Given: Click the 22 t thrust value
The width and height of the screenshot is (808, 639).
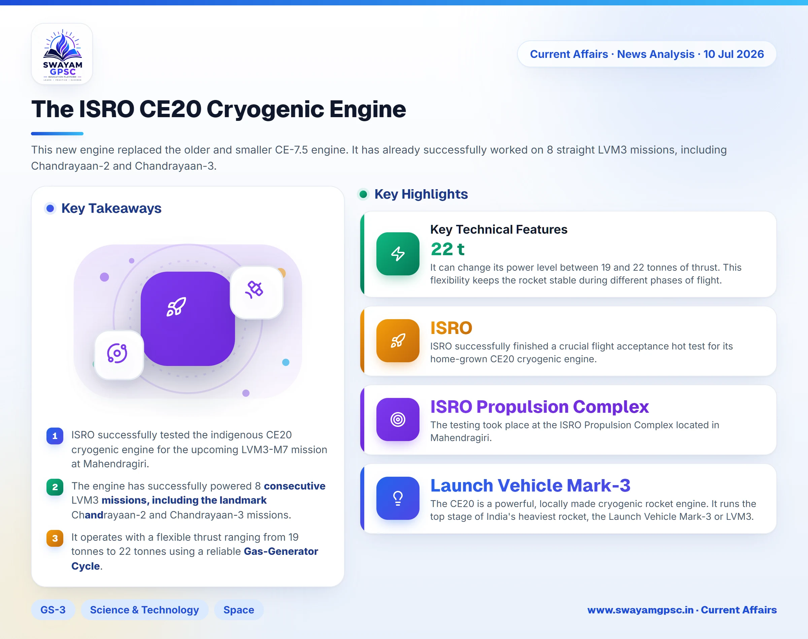Looking at the screenshot, I should [447, 249].
